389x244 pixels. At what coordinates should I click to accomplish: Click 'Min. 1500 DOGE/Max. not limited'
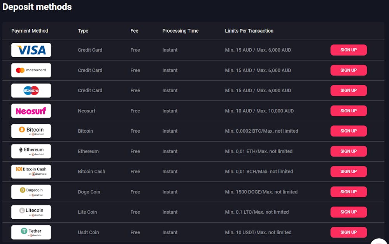[x=261, y=192]
